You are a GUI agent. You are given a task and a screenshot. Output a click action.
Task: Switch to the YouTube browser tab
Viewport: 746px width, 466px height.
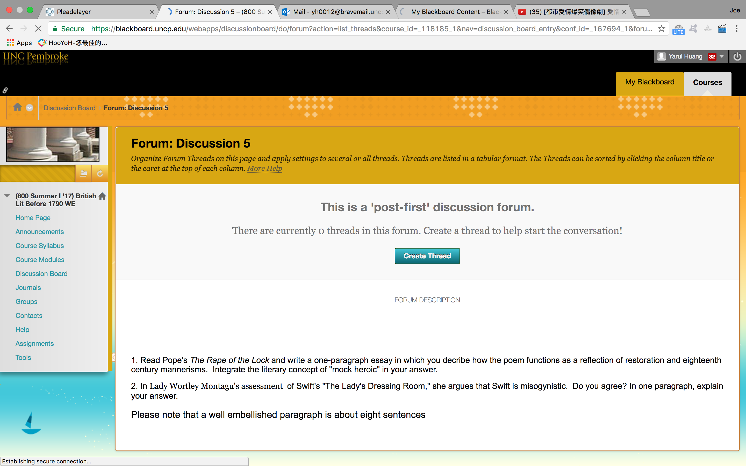point(573,12)
